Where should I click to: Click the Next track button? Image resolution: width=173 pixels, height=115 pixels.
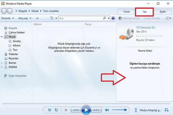click(96, 110)
